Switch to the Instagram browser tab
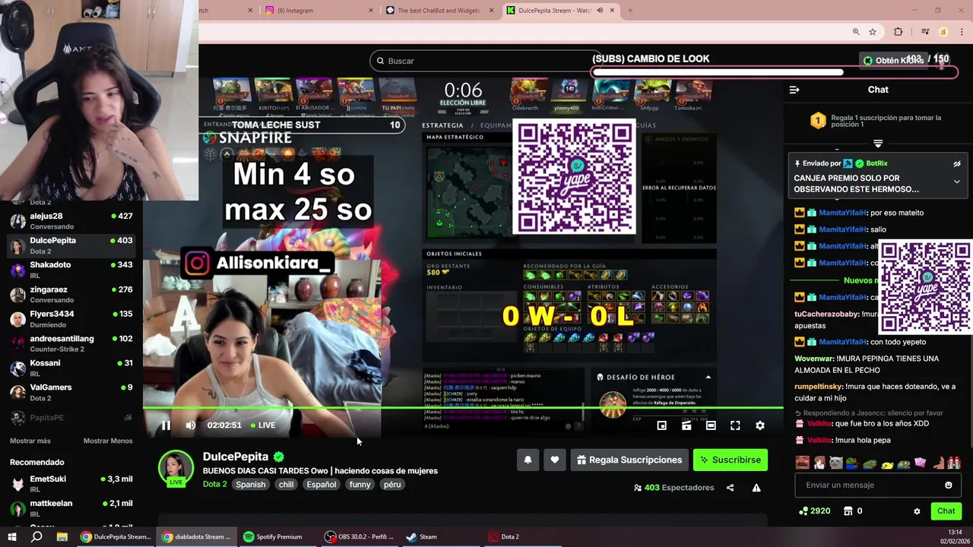 [317, 11]
